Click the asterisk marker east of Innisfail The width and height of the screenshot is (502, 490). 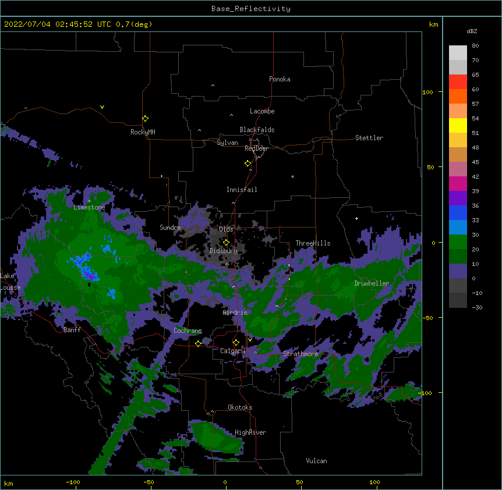292,177
